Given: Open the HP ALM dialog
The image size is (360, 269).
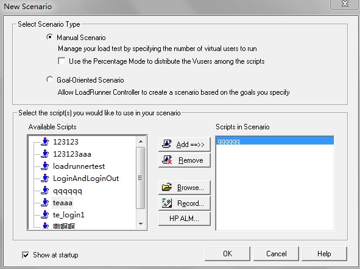Looking at the screenshot, I should [184, 219].
